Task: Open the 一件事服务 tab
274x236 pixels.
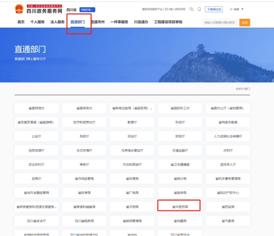Action: pyautogui.click(x=119, y=22)
